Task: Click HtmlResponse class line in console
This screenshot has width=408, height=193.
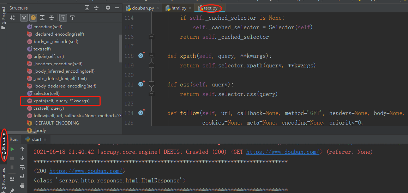Action: [x=110, y=180]
